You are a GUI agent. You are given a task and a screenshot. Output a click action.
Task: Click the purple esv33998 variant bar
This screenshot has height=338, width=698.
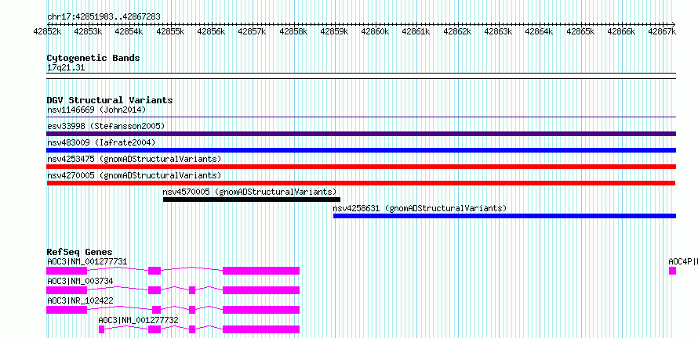point(362,134)
